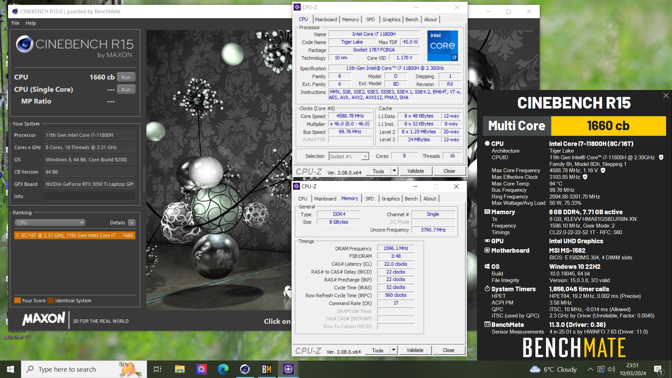Viewport: 672px width, 378px height.
Task: Open the Ranking CPU dropdown in Cinebench
Action: pyautogui.click(x=50, y=223)
